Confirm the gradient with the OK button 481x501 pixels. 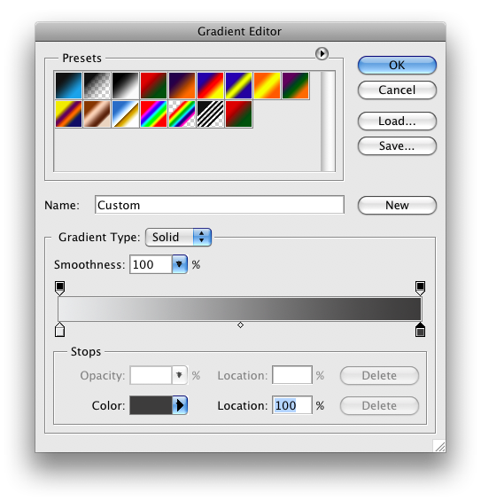[x=397, y=66]
